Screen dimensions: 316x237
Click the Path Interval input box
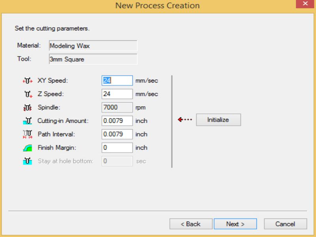click(117, 134)
